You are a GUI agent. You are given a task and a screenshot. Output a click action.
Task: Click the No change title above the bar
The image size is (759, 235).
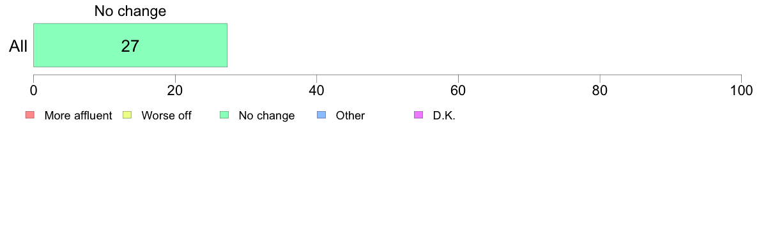(130, 11)
